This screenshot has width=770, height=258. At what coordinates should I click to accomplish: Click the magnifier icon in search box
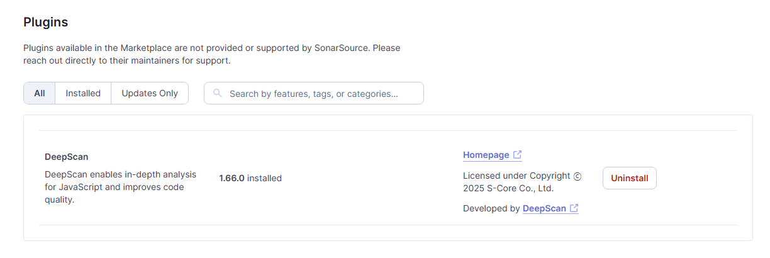[x=218, y=93]
